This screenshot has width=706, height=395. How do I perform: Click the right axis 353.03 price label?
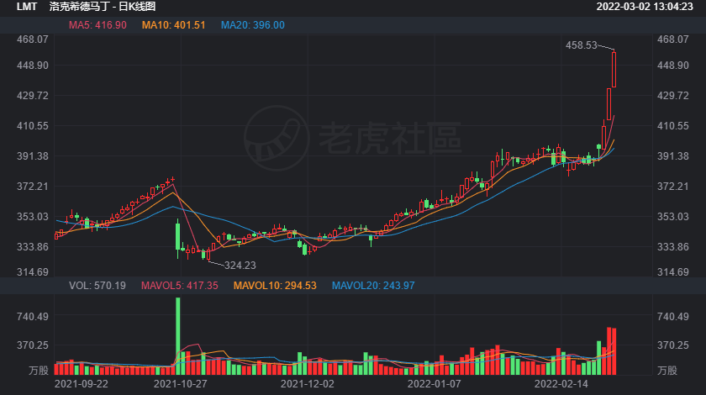[x=672, y=217]
